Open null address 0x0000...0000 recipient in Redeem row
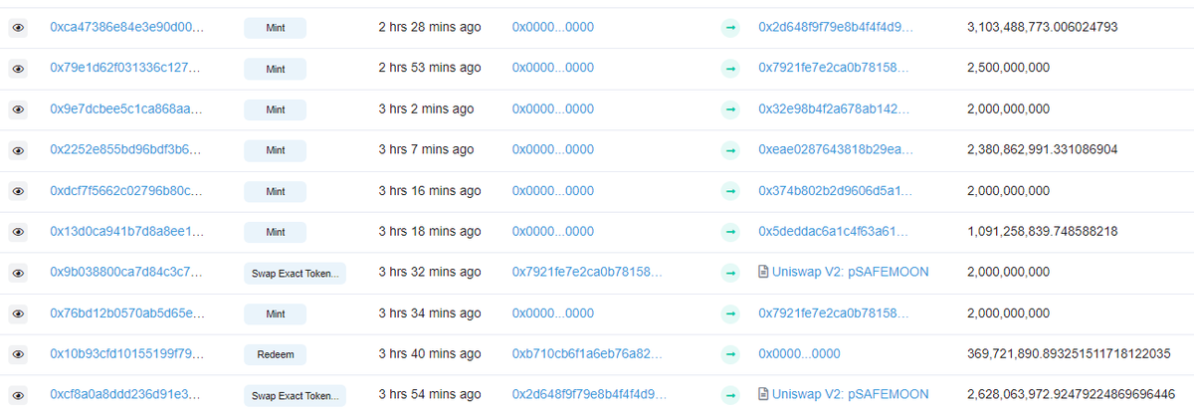Viewport: 1194px width, 416px height. tap(799, 353)
